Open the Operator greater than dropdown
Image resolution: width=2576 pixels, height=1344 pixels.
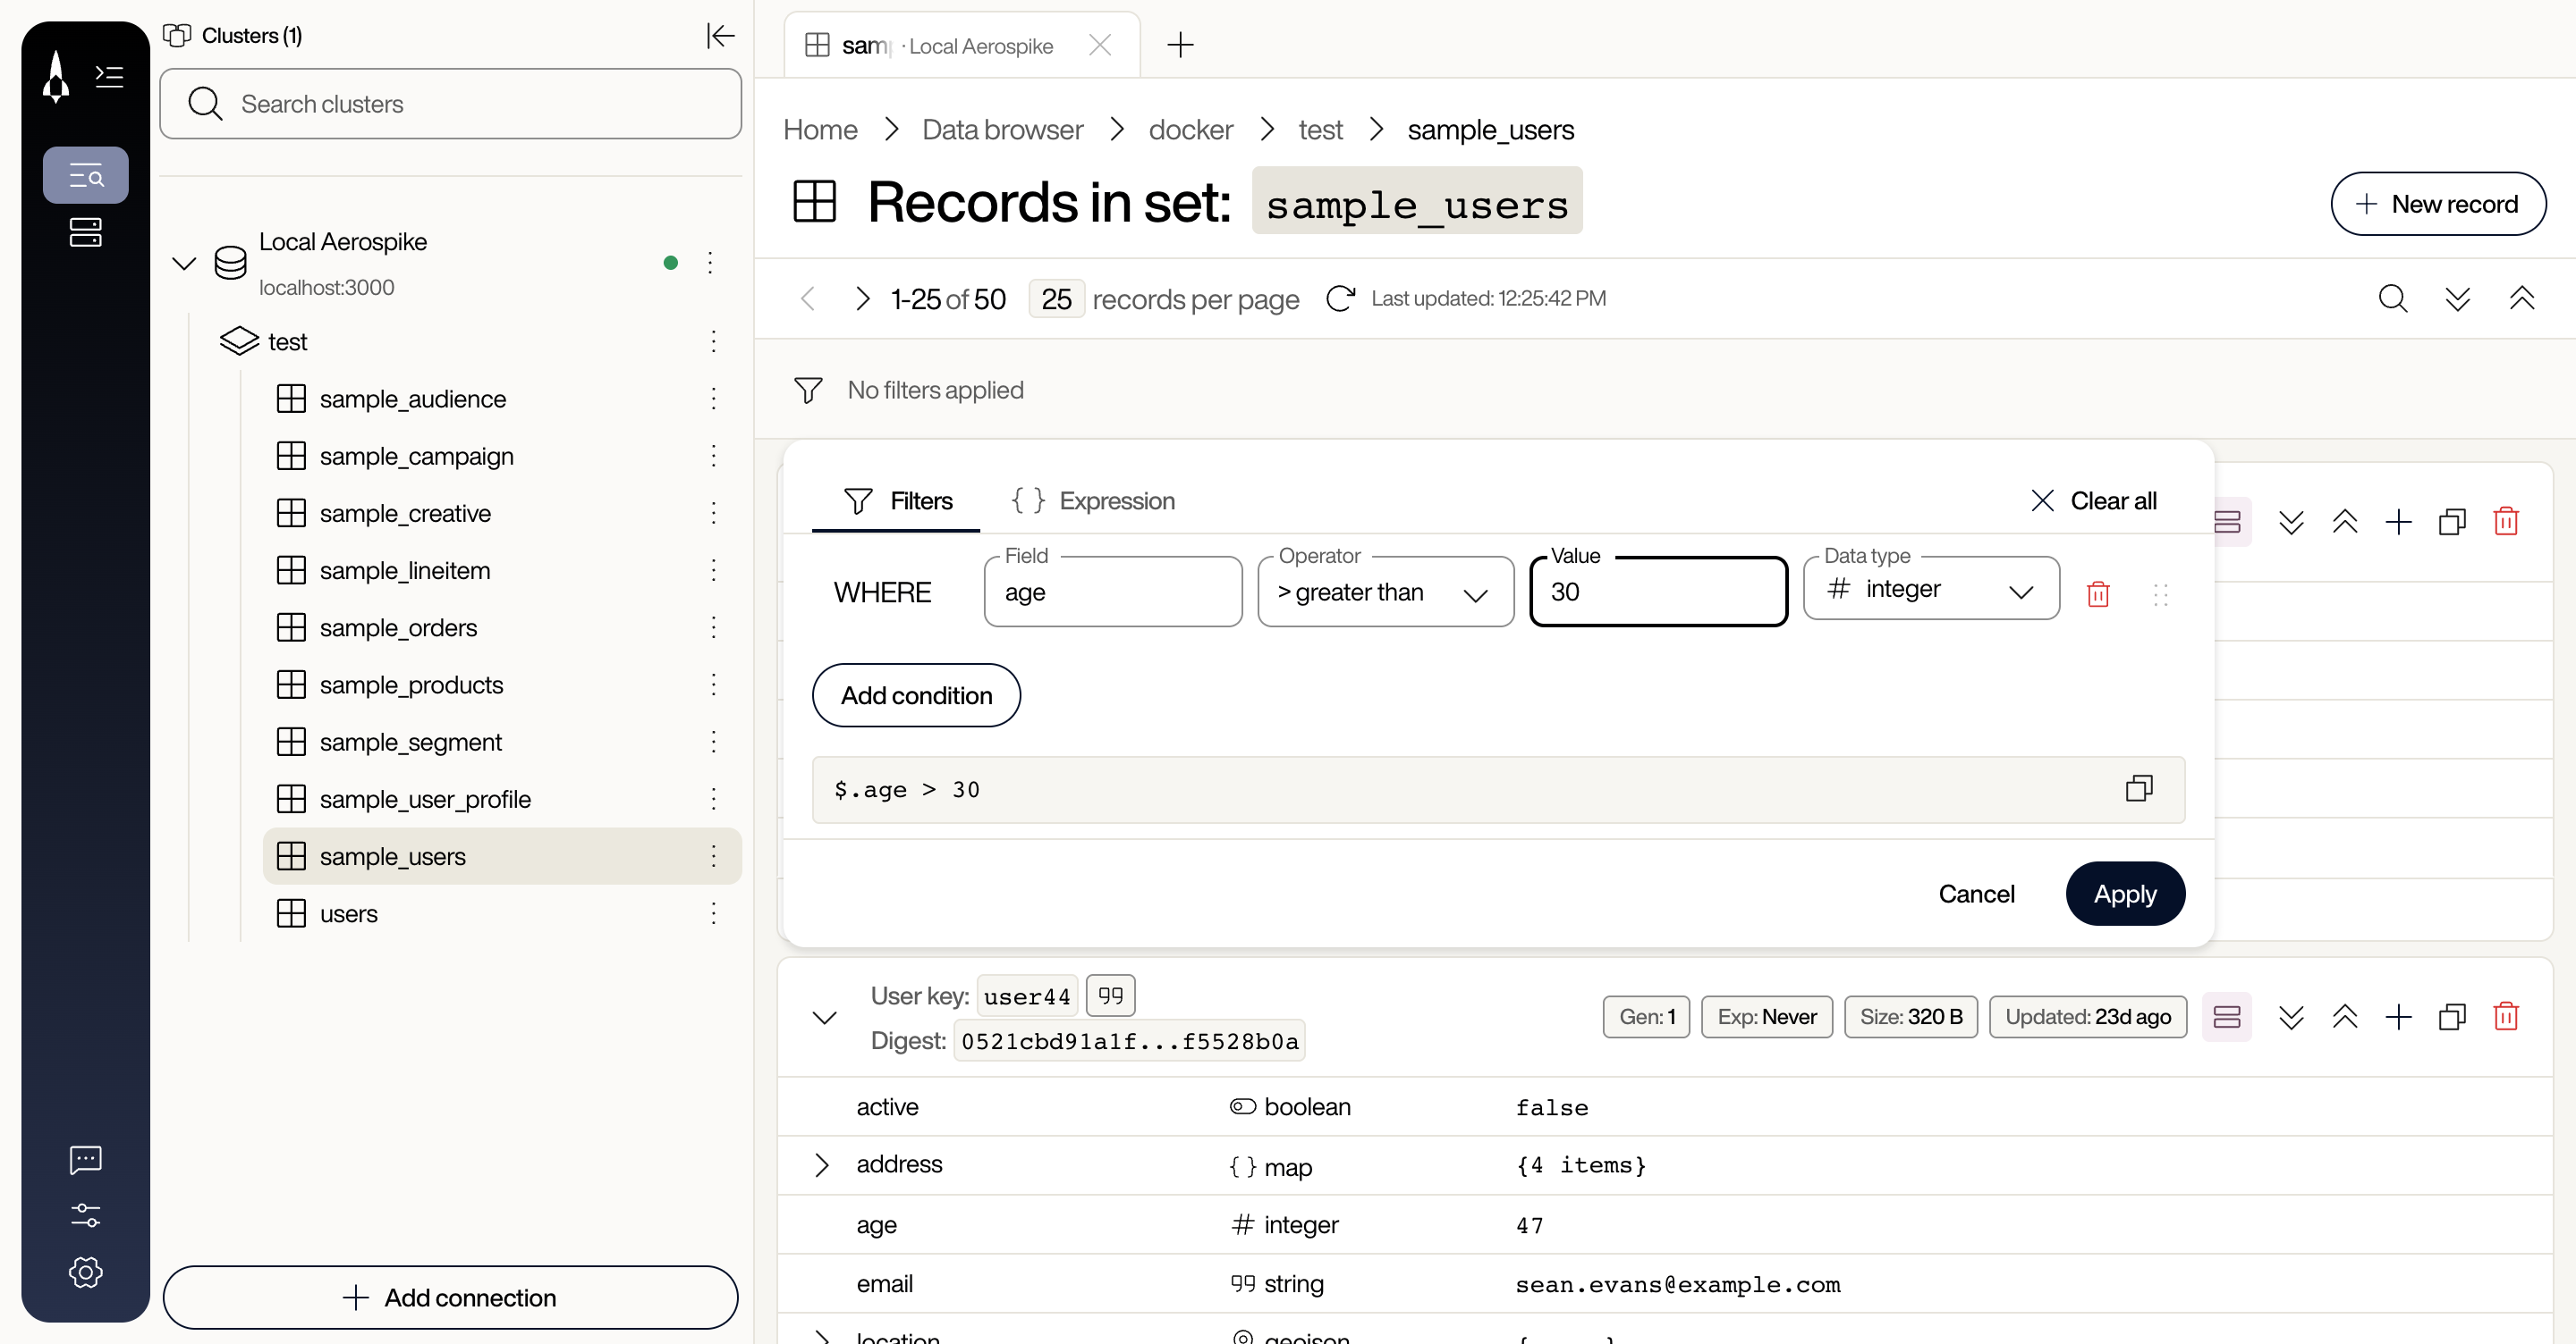(1385, 592)
